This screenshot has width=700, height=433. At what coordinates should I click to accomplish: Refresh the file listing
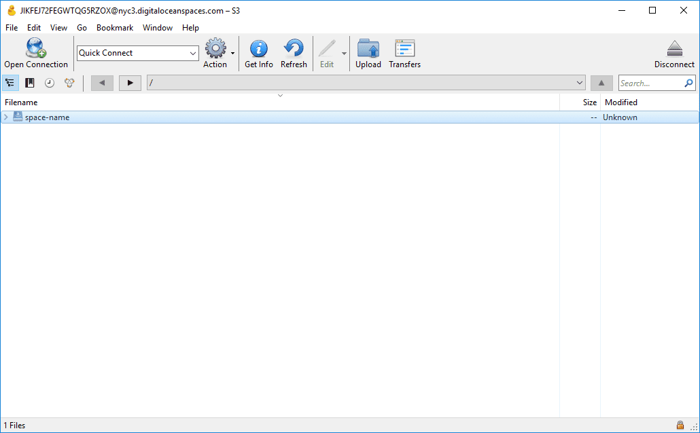point(294,48)
